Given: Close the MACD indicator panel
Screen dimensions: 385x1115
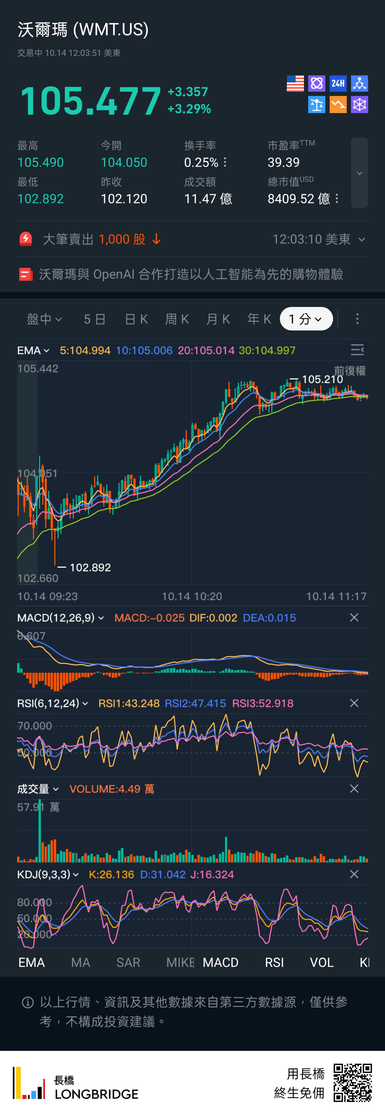Looking at the screenshot, I should (x=354, y=617).
